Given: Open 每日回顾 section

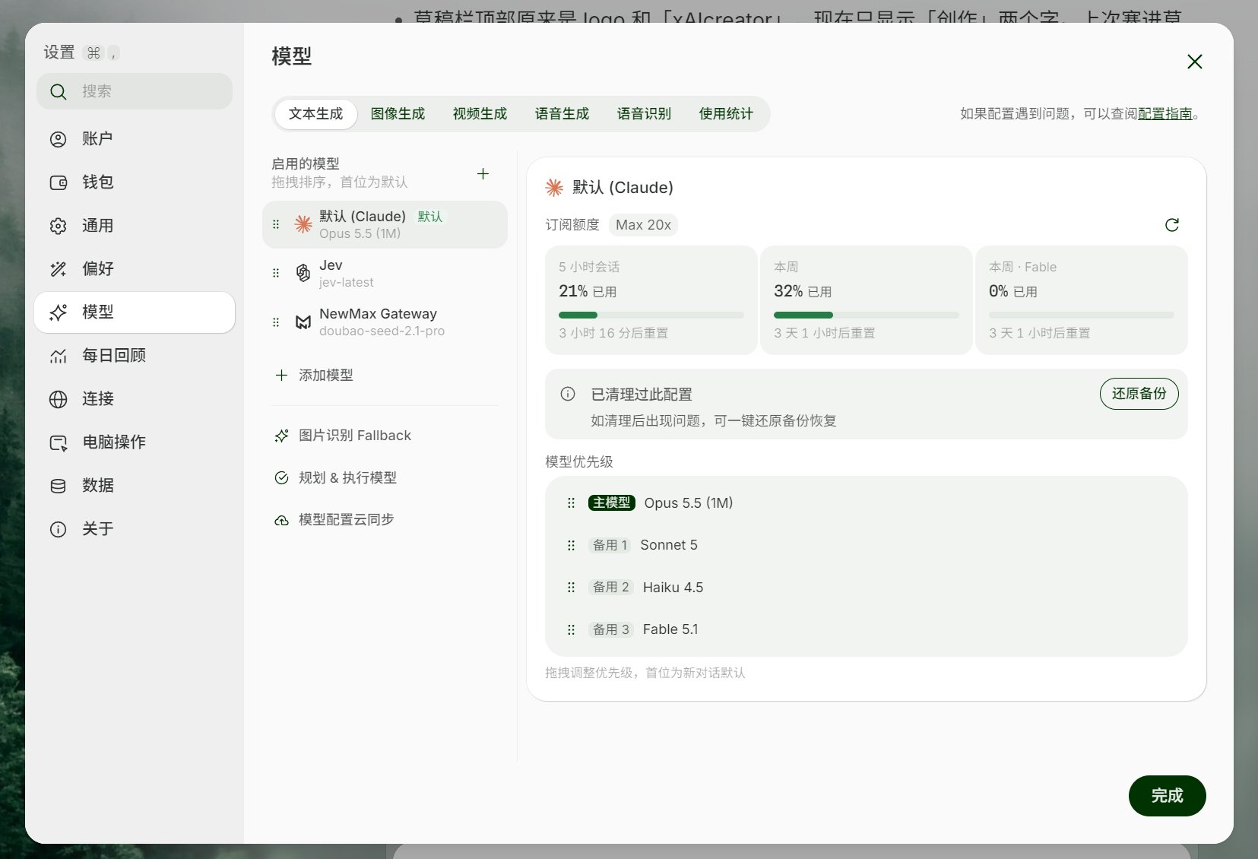Looking at the screenshot, I should point(135,356).
